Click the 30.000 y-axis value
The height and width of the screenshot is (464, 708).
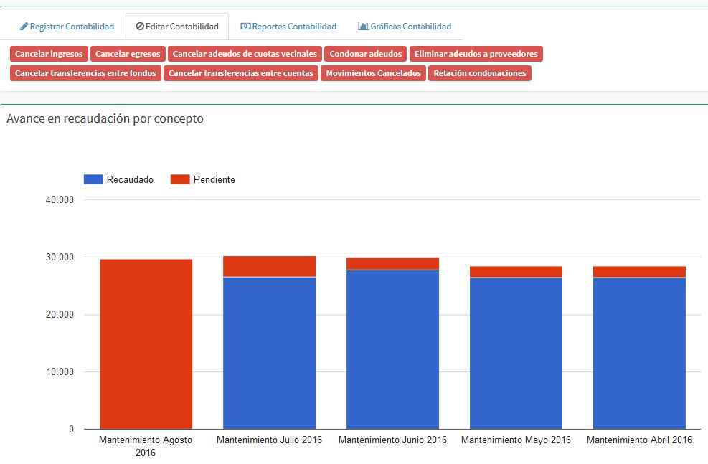click(x=60, y=257)
